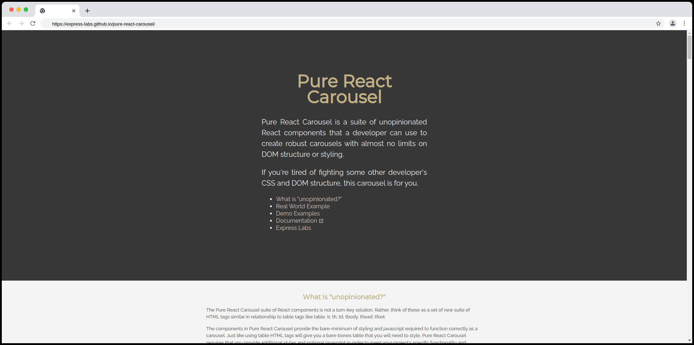Select the active browser tab
Image resolution: width=694 pixels, height=345 pixels.
pyautogui.click(x=58, y=11)
